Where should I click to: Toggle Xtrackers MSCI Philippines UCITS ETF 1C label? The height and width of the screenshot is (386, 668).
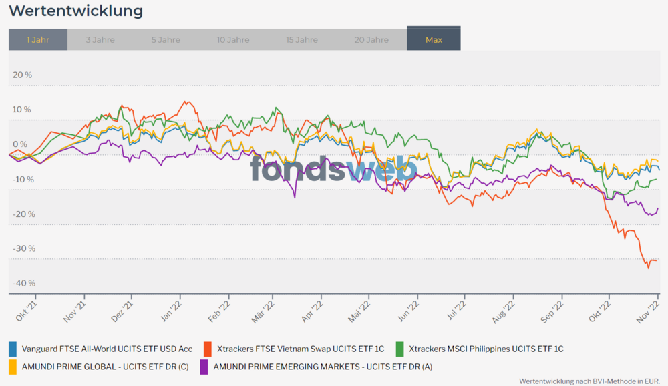(486, 349)
